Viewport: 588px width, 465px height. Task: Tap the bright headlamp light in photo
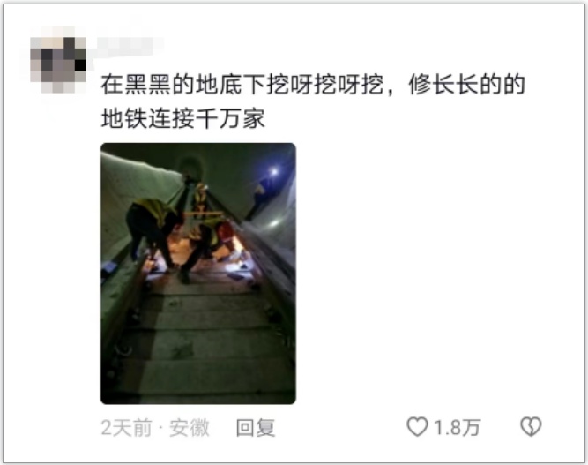[274, 172]
